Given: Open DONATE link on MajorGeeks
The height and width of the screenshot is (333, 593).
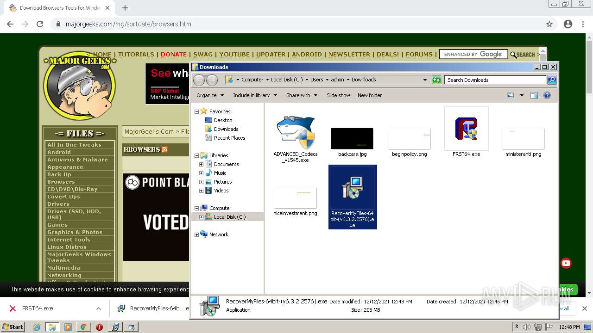Looking at the screenshot, I should [174, 54].
